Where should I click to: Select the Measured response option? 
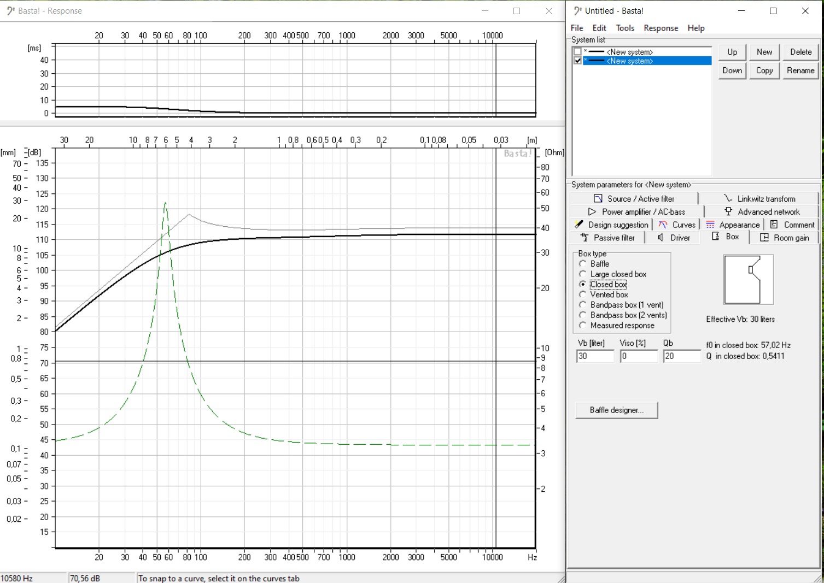point(616,326)
